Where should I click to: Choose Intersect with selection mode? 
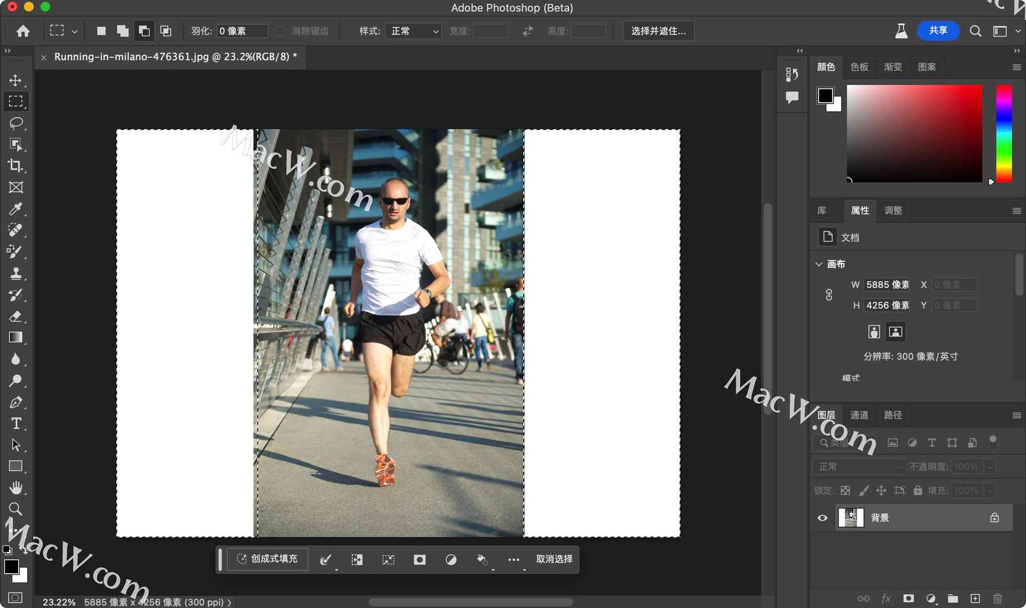[x=166, y=31]
